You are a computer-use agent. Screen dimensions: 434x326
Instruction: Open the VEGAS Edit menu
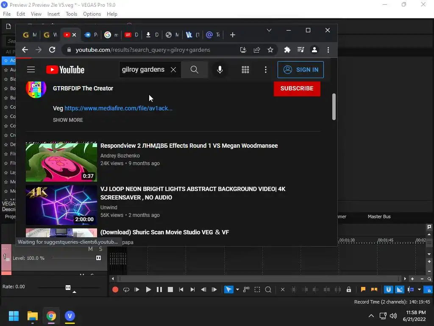(x=21, y=14)
